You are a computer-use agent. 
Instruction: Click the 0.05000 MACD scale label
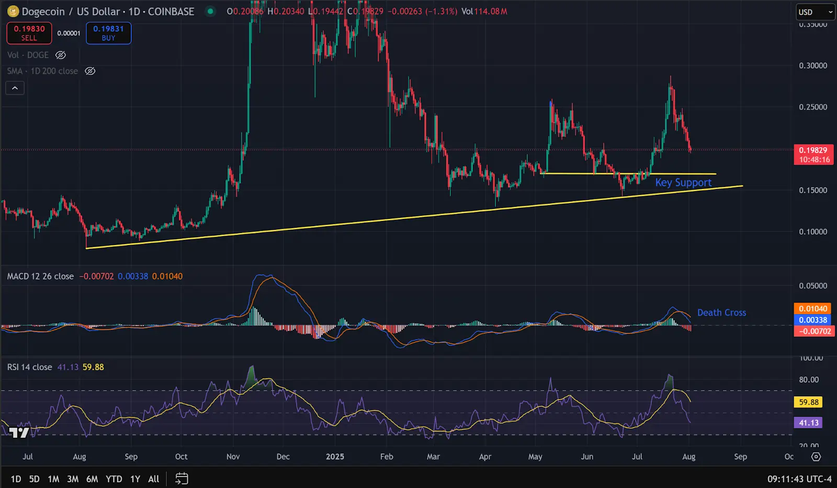[813, 286]
